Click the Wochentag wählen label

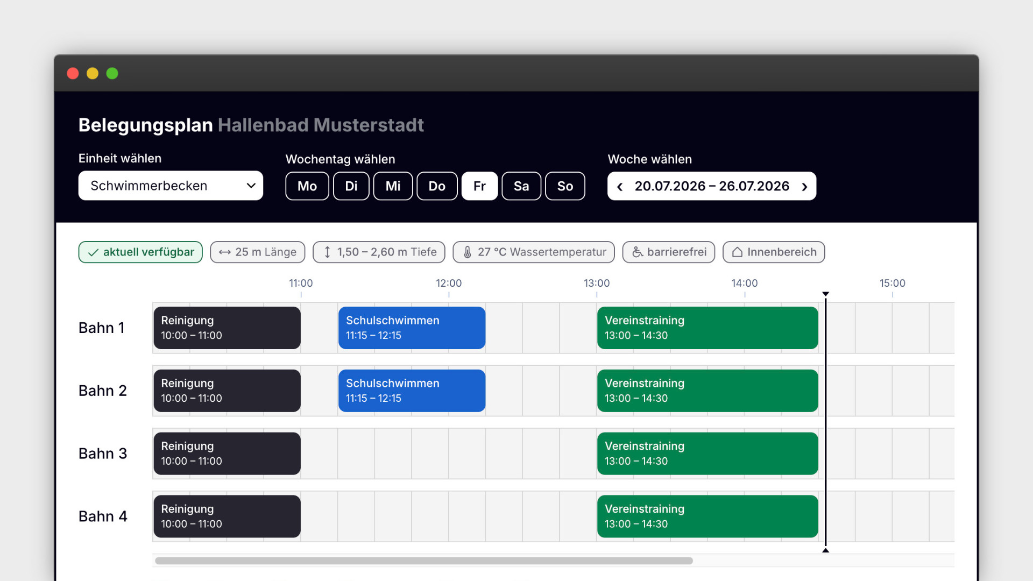(x=340, y=160)
